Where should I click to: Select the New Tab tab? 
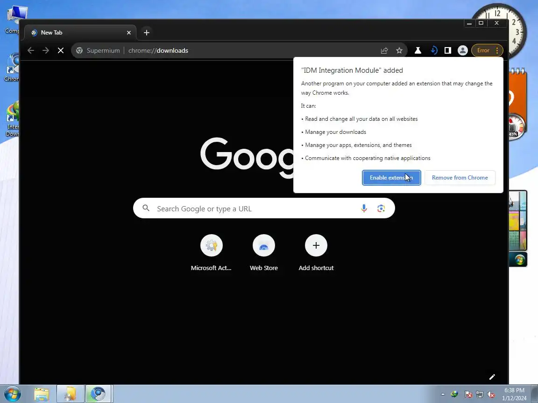(x=81, y=33)
